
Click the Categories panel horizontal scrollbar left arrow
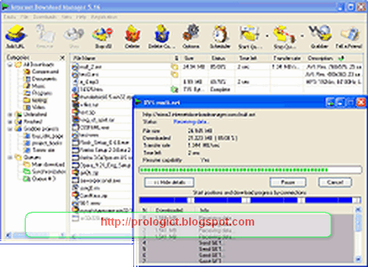9,234
